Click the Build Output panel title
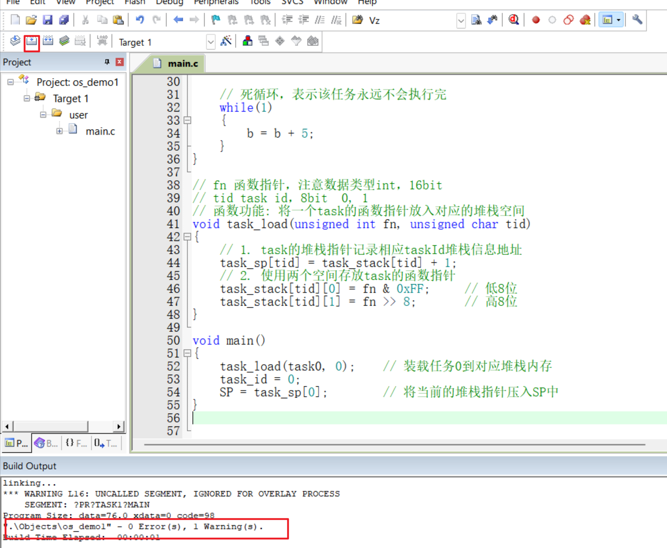This screenshot has width=667, height=548. [29, 466]
